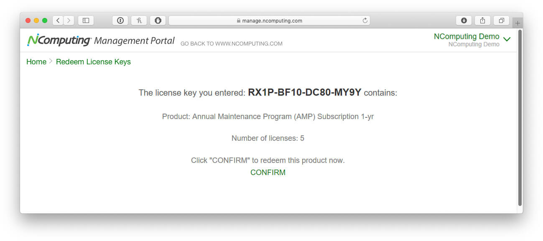The image size is (543, 241).
Task: Open Redeem License Keys breadcrumb
Action: pos(93,62)
